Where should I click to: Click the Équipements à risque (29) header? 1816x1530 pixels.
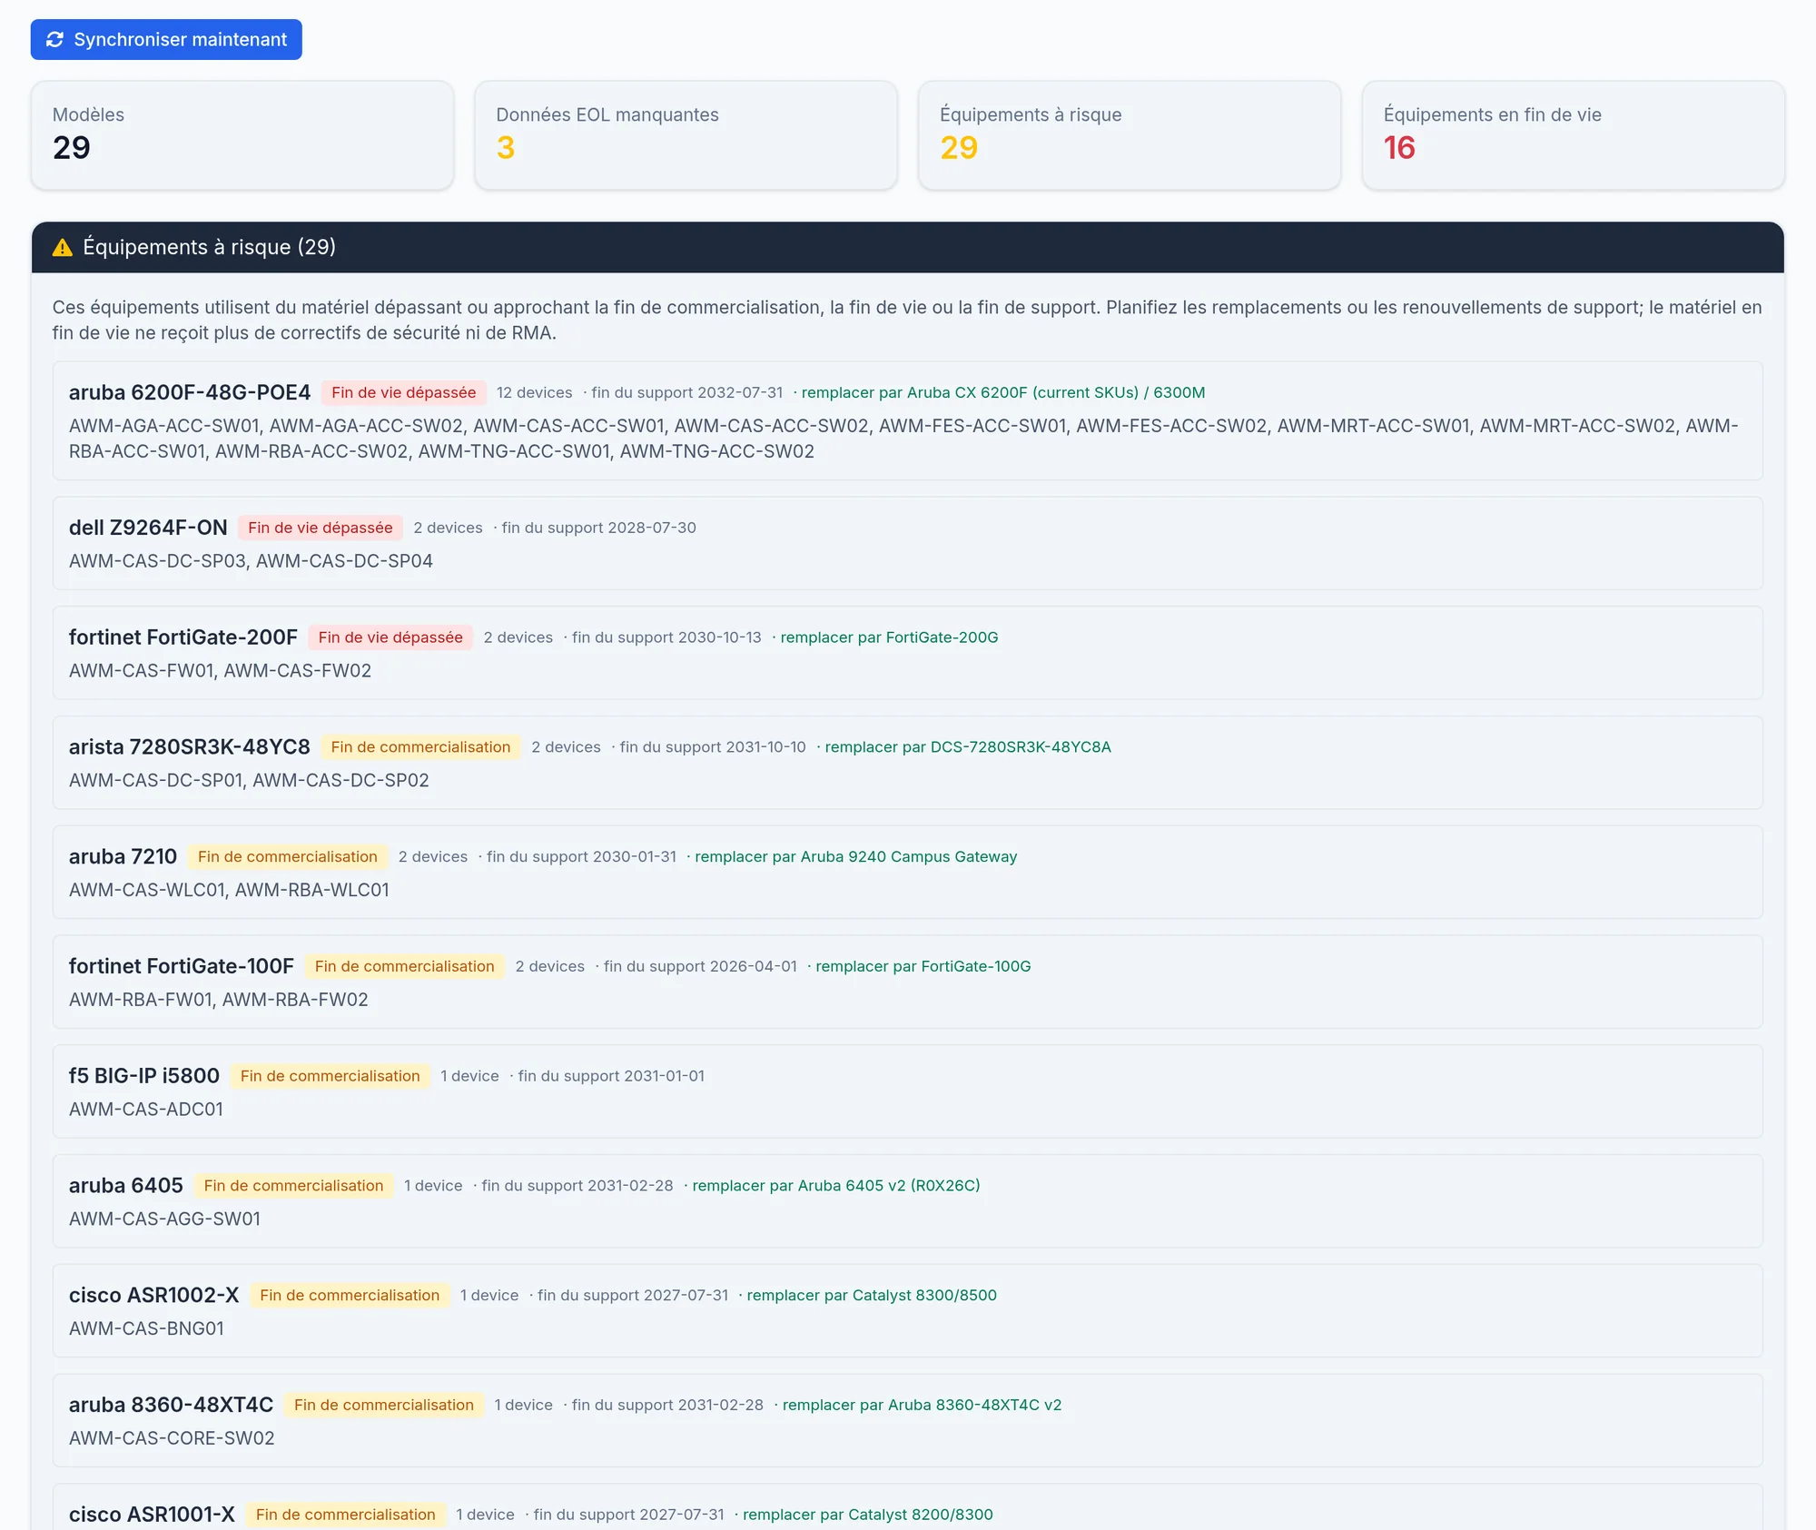pos(908,248)
